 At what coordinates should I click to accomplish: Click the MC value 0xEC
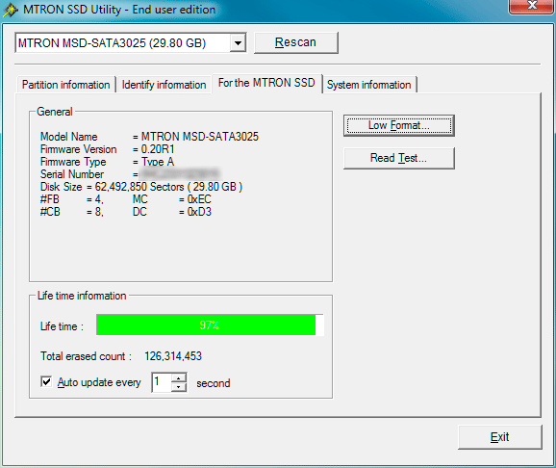point(199,199)
